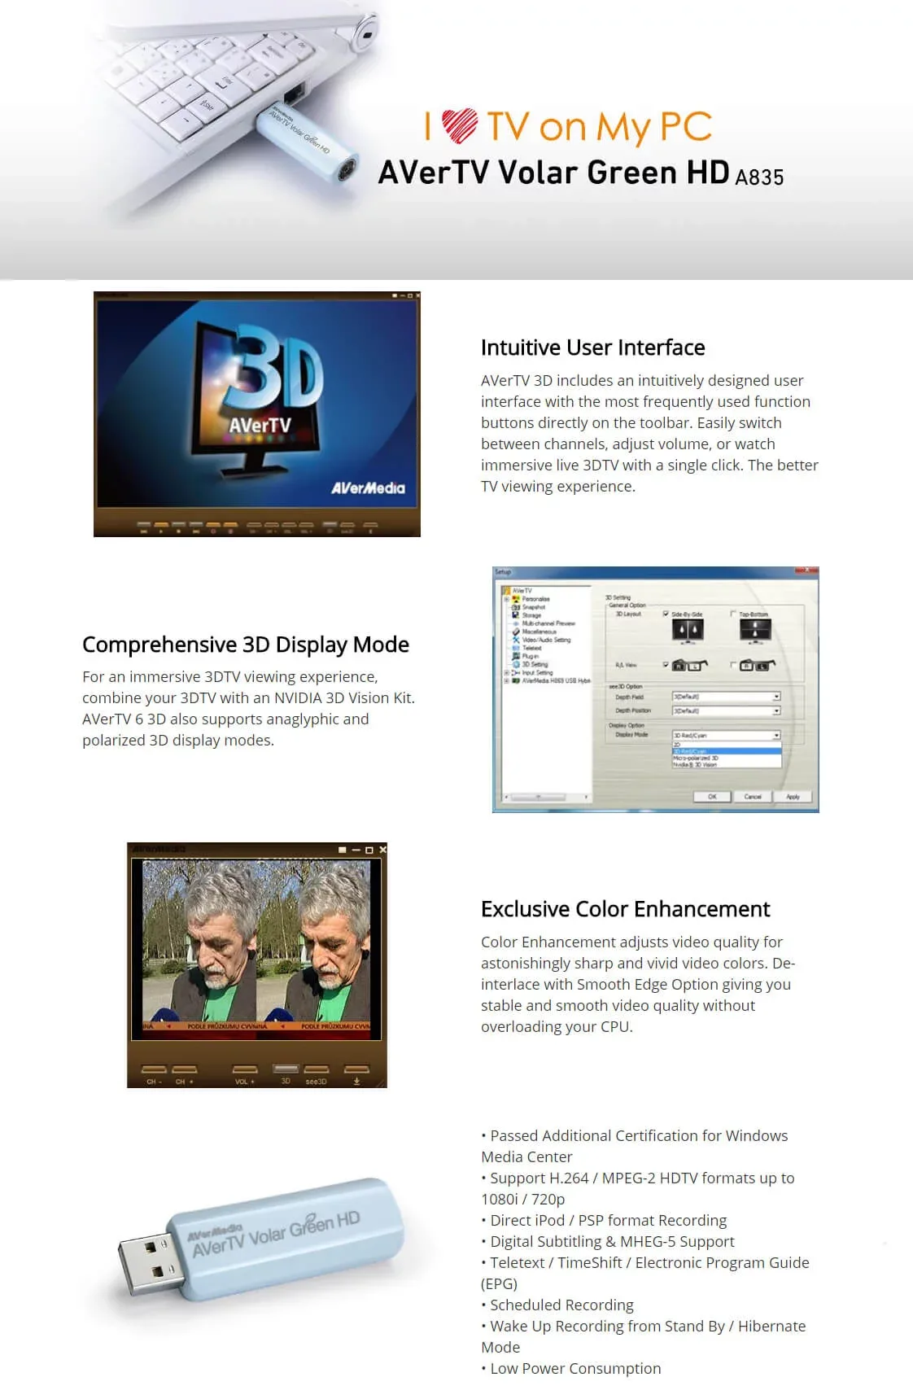Click the download arrow icon in the player
The height and width of the screenshot is (1399, 913).
[x=356, y=1074]
